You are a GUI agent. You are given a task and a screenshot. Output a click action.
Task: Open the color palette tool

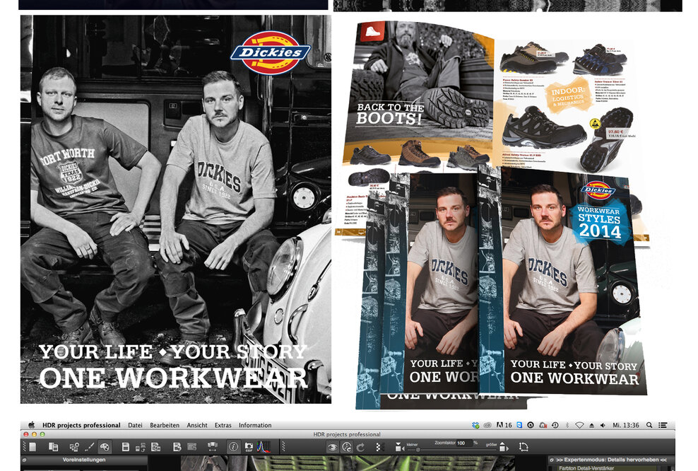105,447
